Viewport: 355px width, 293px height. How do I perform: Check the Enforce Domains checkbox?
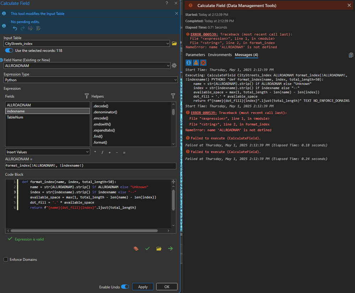click(6, 259)
